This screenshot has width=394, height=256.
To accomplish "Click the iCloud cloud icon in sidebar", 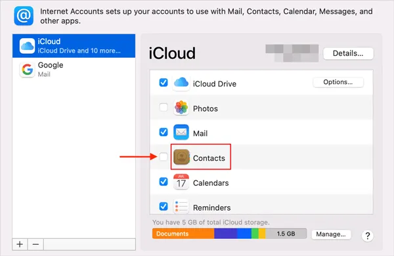I will pos(27,46).
